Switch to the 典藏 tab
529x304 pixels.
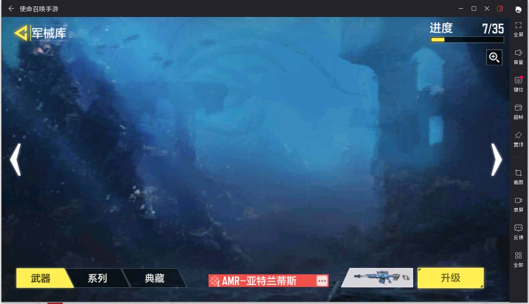pyautogui.click(x=154, y=278)
